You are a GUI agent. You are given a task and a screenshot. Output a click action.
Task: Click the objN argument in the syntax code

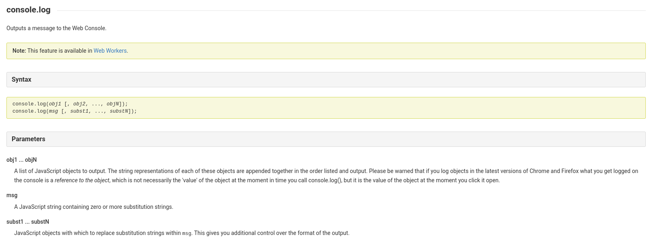coord(113,104)
